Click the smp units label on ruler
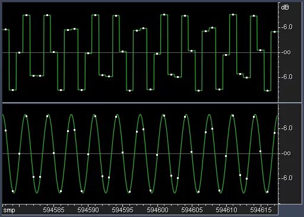The width and height of the screenshot is (304, 217). [9, 210]
